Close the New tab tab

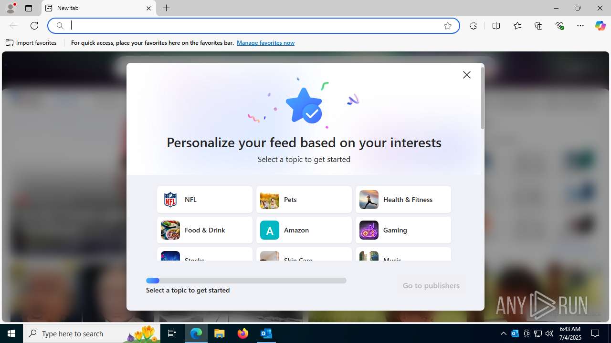(x=148, y=8)
